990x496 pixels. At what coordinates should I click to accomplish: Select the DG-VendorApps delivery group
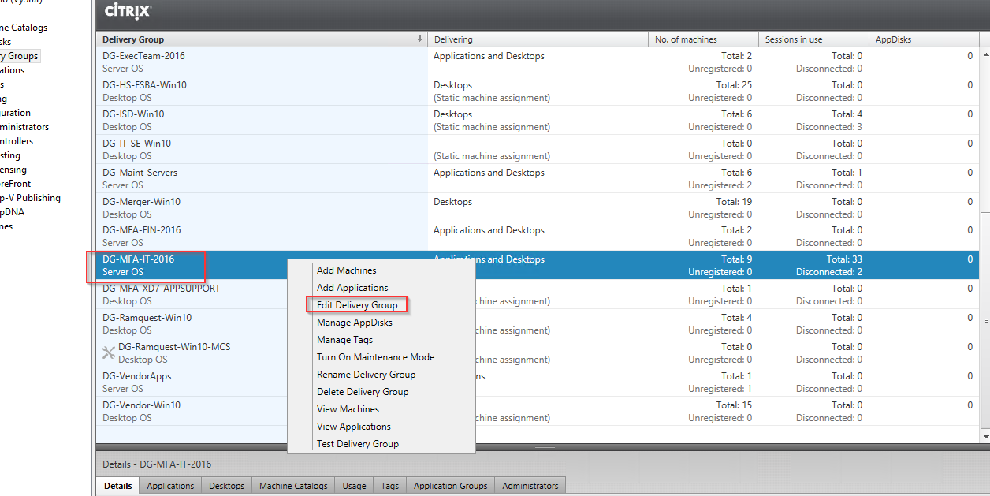click(x=538, y=382)
